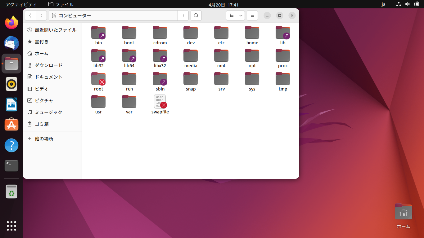424x238 pixels.
Task: Go back with the back arrow
Action: [30, 15]
